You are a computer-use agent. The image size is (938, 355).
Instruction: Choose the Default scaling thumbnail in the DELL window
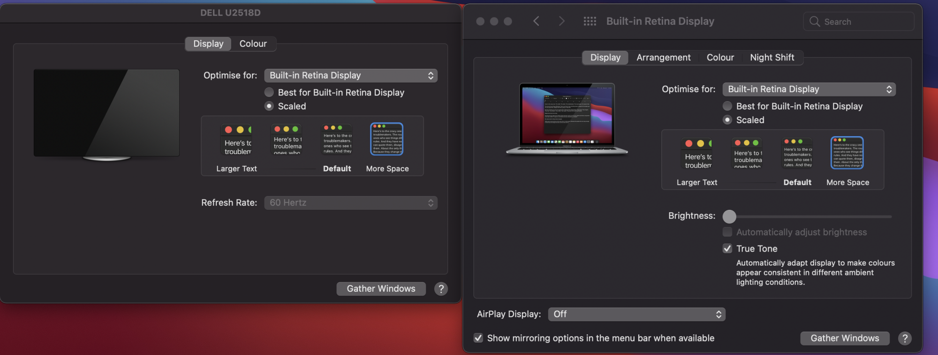pyautogui.click(x=337, y=140)
